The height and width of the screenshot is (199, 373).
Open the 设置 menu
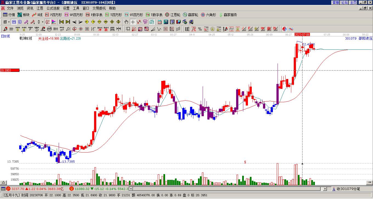point(66,8)
